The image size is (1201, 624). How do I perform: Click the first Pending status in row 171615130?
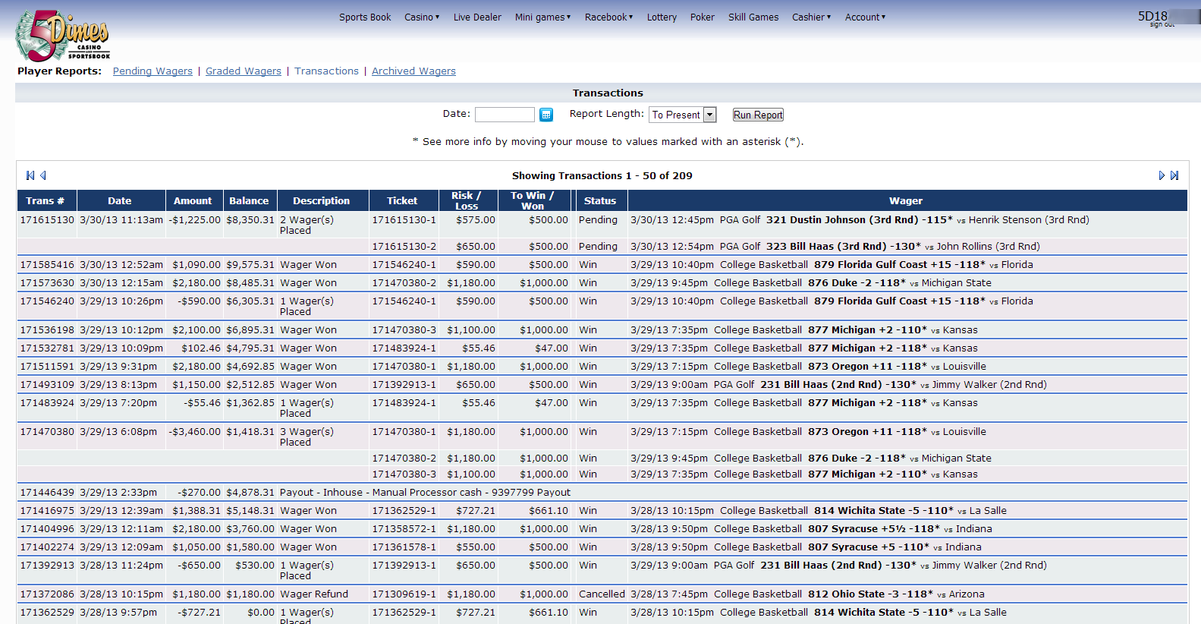[x=598, y=220]
